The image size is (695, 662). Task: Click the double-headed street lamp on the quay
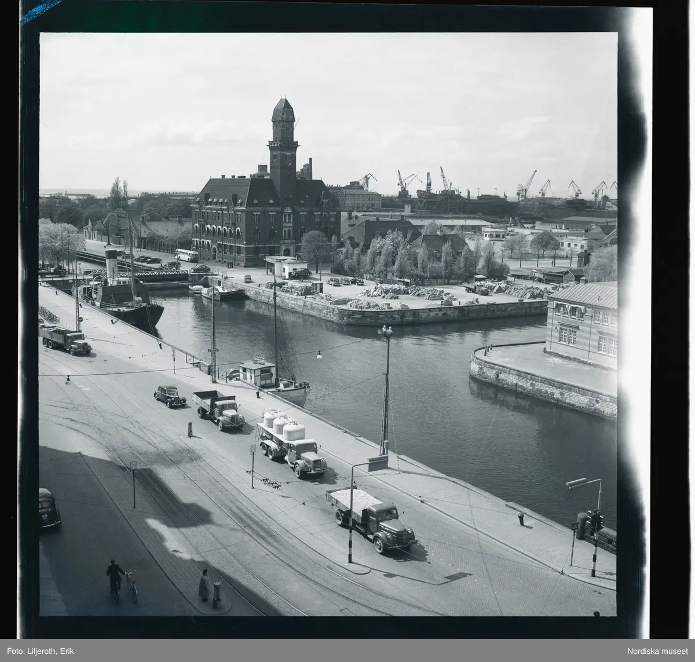385,336
